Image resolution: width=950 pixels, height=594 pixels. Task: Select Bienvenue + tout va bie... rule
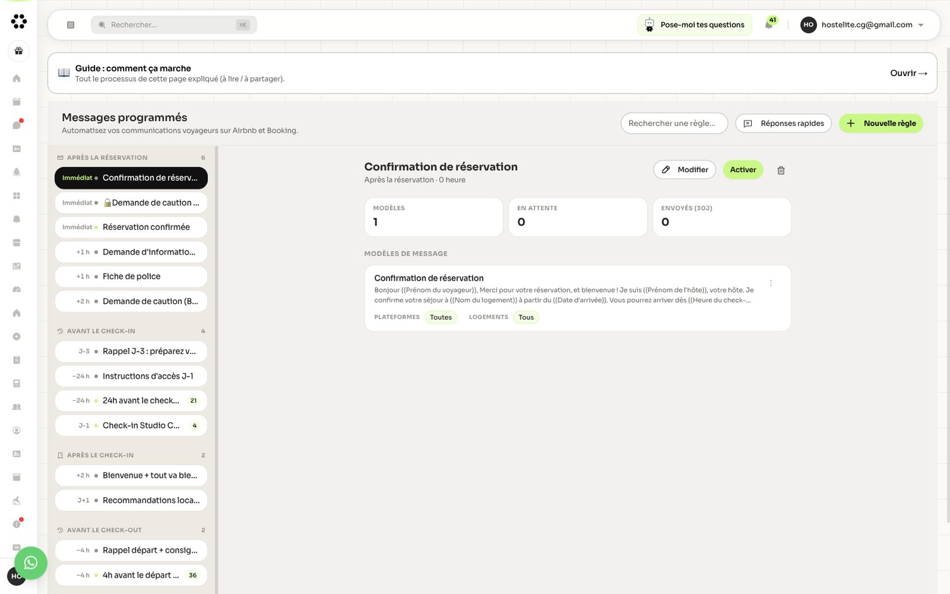coord(131,476)
